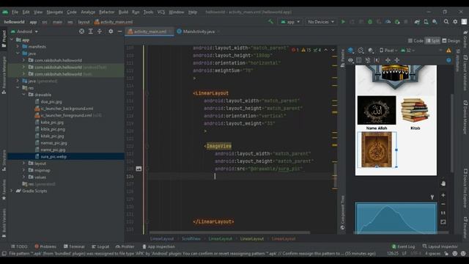Open the Logcat tool window
Image resolution: width=469 pixels, height=264 pixels.
[100, 246]
